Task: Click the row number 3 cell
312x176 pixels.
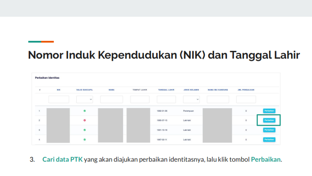Action: [39, 130]
